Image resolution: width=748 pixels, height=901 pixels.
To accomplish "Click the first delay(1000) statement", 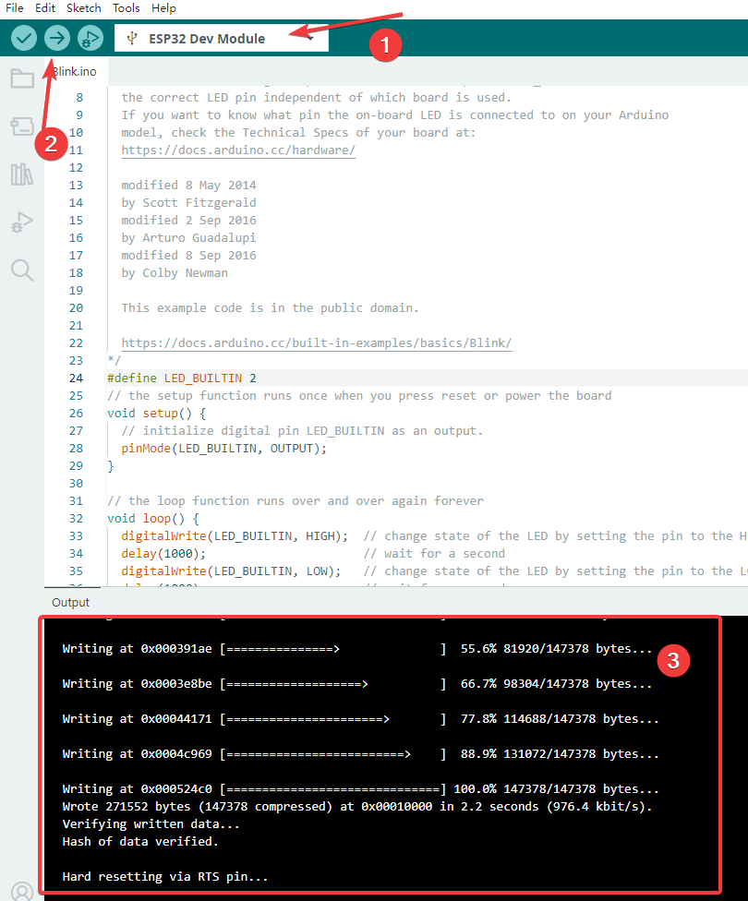I will (x=163, y=553).
